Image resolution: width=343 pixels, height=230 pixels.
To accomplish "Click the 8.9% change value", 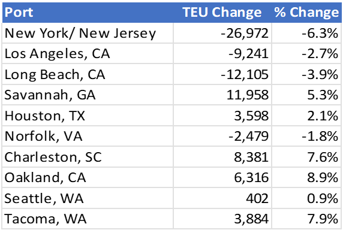I will point(323,177).
